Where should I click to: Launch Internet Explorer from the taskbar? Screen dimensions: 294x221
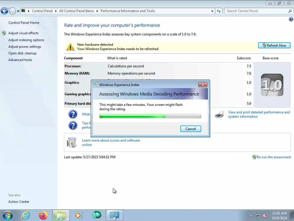coord(26,215)
